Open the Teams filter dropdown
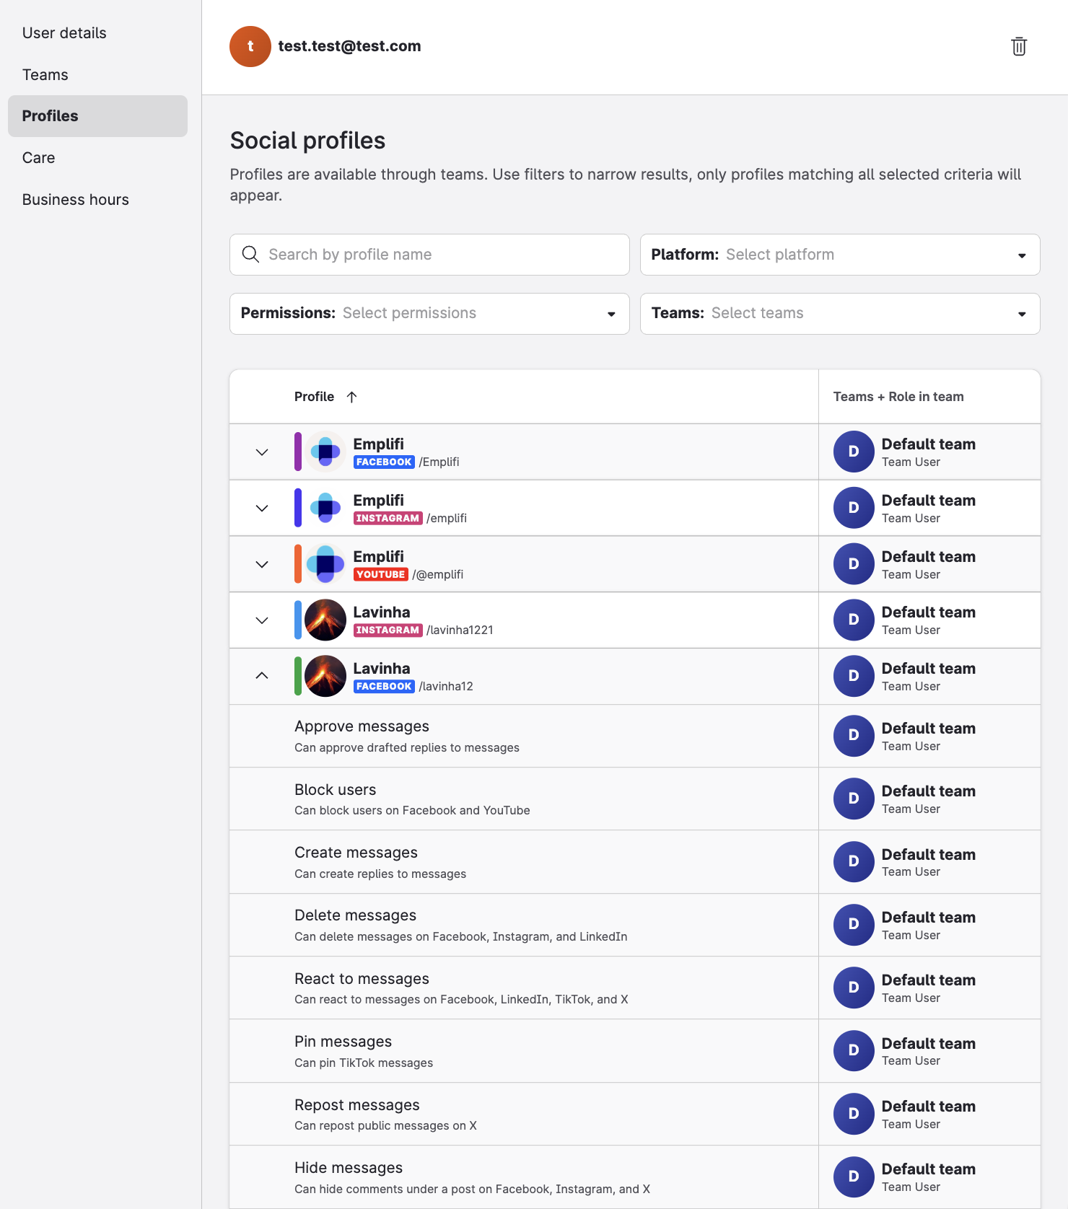Viewport: 1068px width, 1209px height. (x=840, y=314)
